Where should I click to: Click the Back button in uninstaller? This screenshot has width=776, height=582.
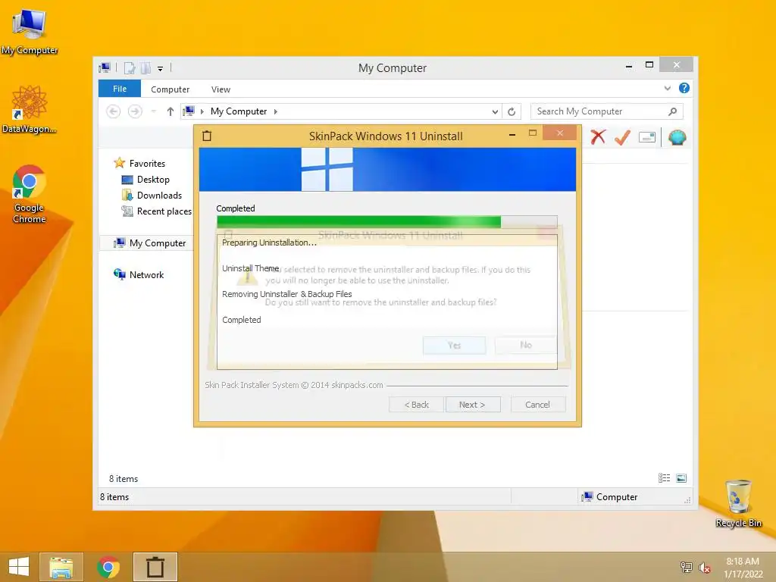[x=417, y=405]
